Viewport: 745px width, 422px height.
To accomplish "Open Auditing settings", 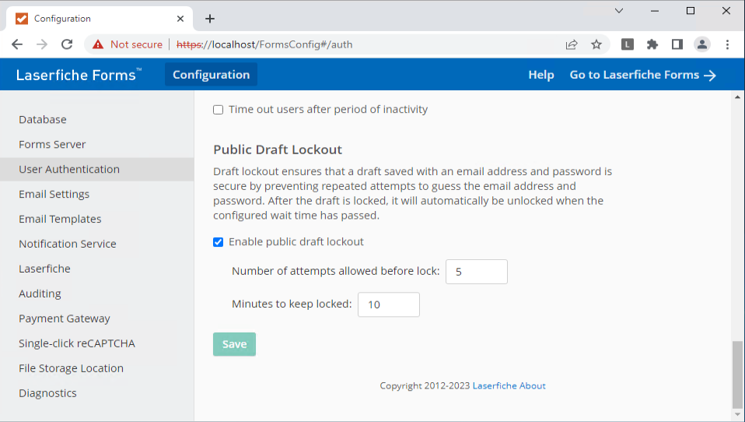I will 97,294.
